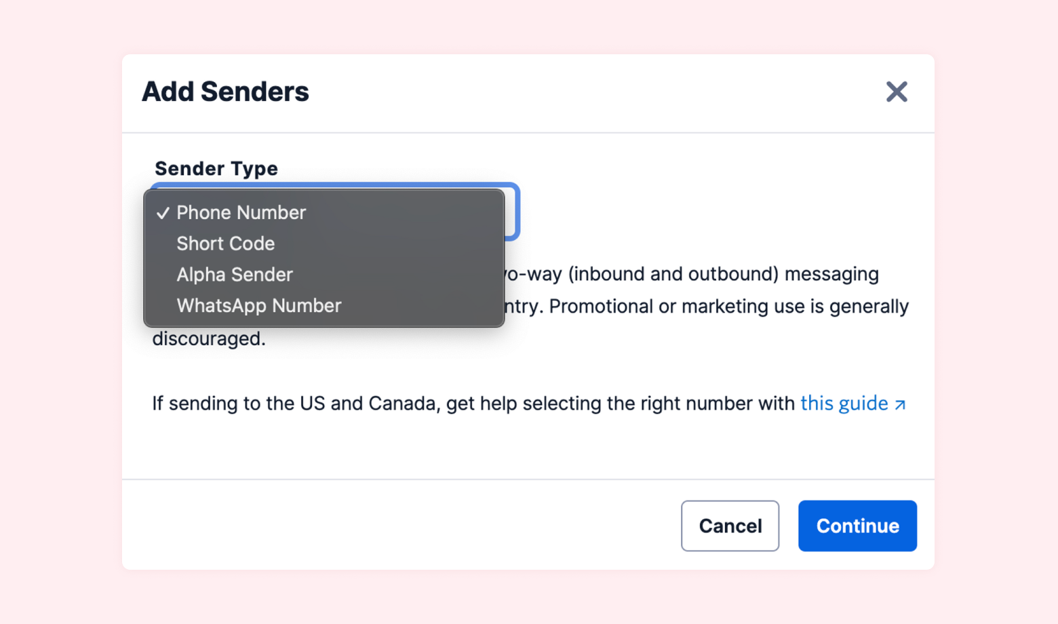The height and width of the screenshot is (624, 1058).
Task: Select the WhatsApp Number option
Action: coord(258,306)
